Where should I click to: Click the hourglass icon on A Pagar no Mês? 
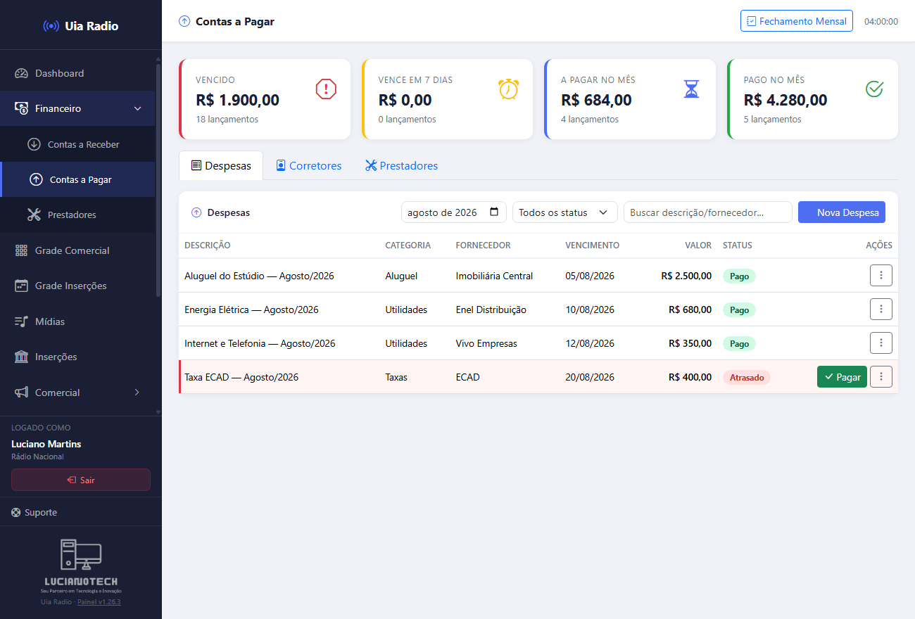[x=692, y=89]
